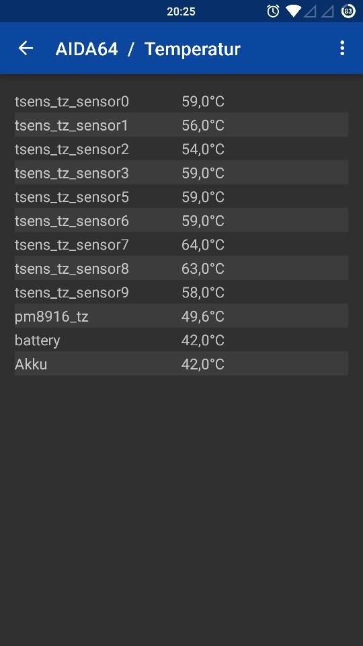Select the Akku 42,0°C row
Viewport: 363px width, 646px height.
182,364
